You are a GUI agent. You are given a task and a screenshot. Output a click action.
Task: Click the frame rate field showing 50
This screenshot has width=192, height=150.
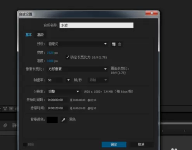55,80
